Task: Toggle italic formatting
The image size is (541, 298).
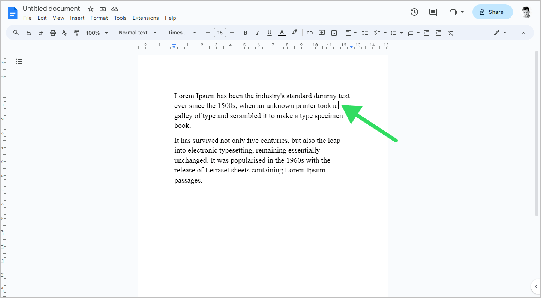Action: tap(258, 33)
